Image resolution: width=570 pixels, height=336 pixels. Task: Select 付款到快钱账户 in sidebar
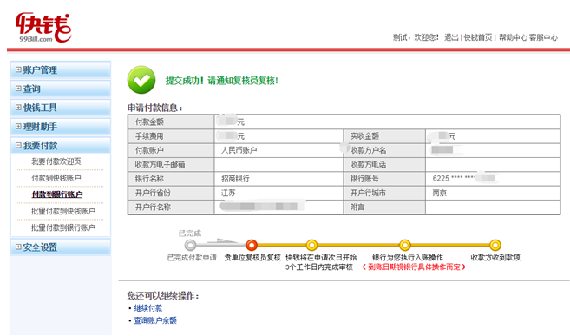(x=56, y=178)
